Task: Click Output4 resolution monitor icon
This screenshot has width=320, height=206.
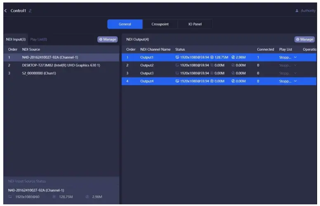Action: tap(177, 81)
